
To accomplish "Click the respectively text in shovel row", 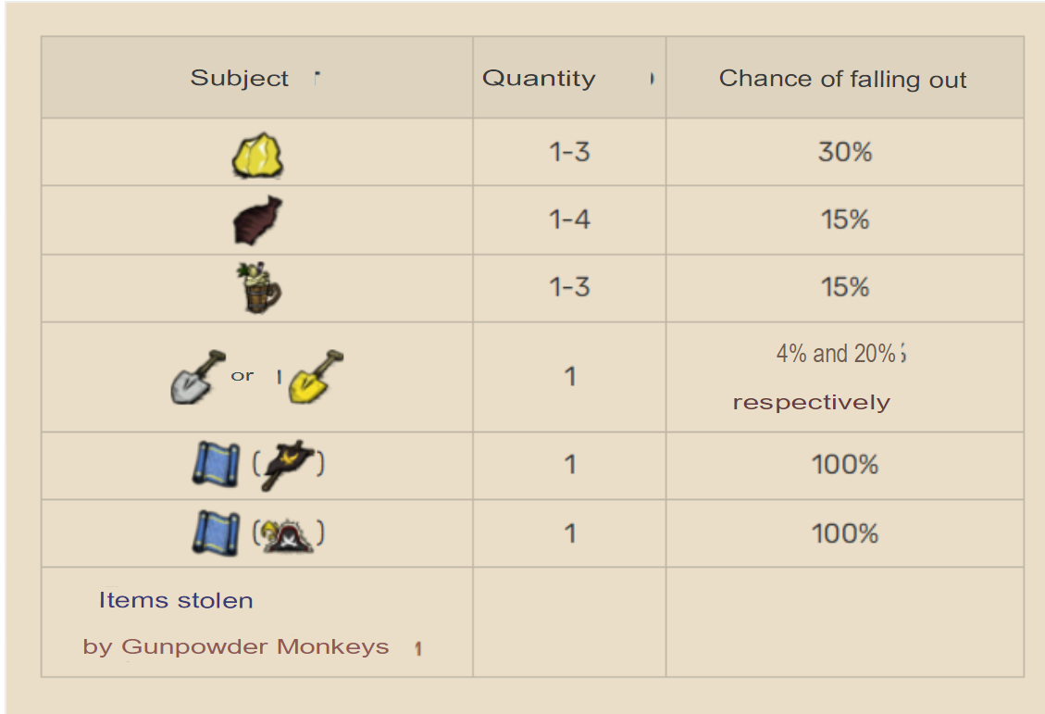I will (x=811, y=403).
